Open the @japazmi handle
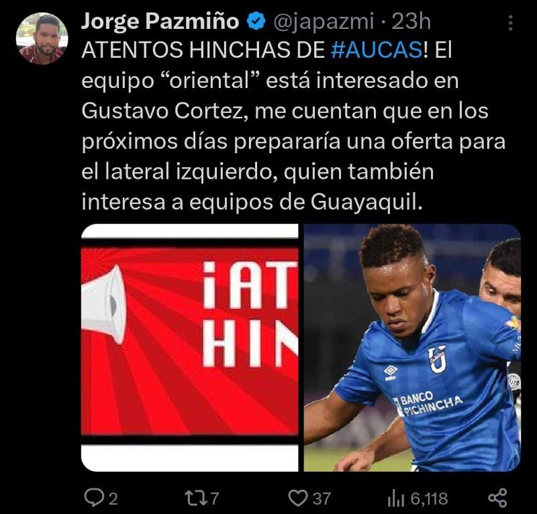Image resolution: width=537 pixels, height=514 pixels. [x=324, y=22]
